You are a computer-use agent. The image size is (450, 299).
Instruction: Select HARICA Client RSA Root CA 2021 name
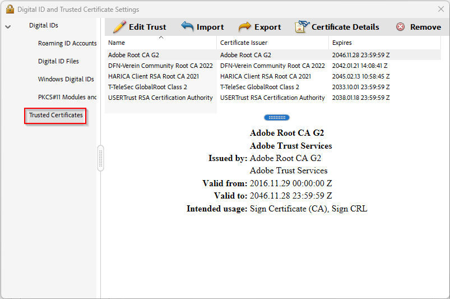154,76
